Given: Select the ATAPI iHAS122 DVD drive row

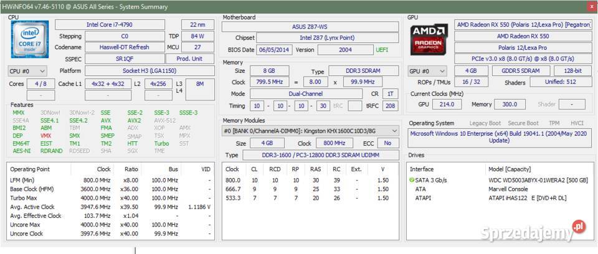Looking at the screenshot, I should (x=500, y=198).
